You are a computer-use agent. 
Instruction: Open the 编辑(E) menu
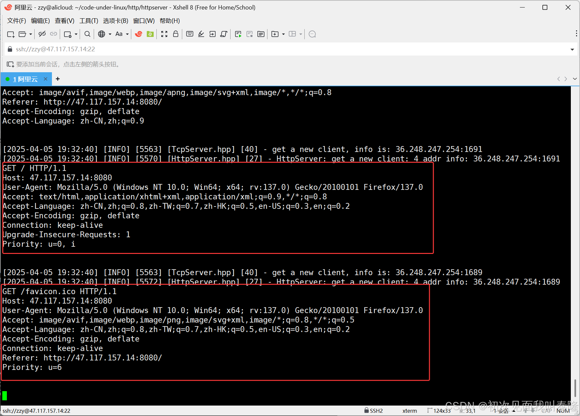pyautogui.click(x=40, y=21)
